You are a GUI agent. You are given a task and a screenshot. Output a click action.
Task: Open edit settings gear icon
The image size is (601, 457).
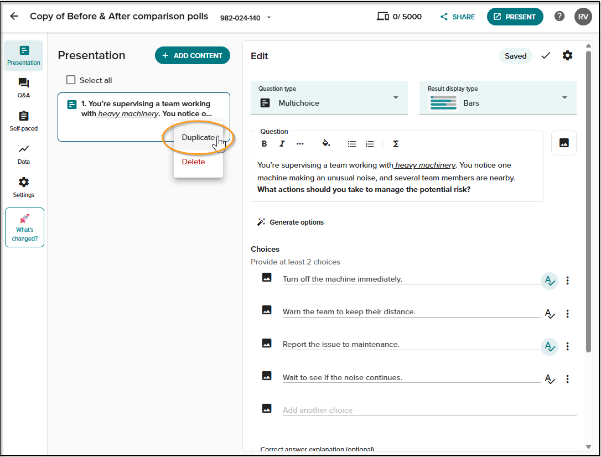point(567,55)
